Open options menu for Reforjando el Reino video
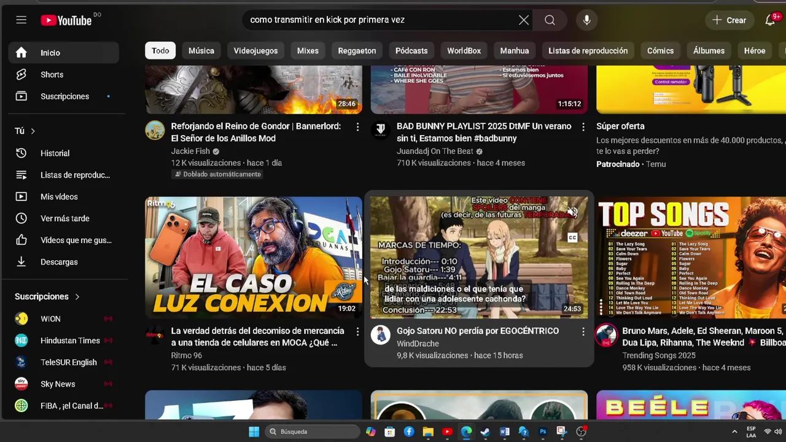Image resolution: width=786 pixels, height=442 pixels. pos(357,126)
